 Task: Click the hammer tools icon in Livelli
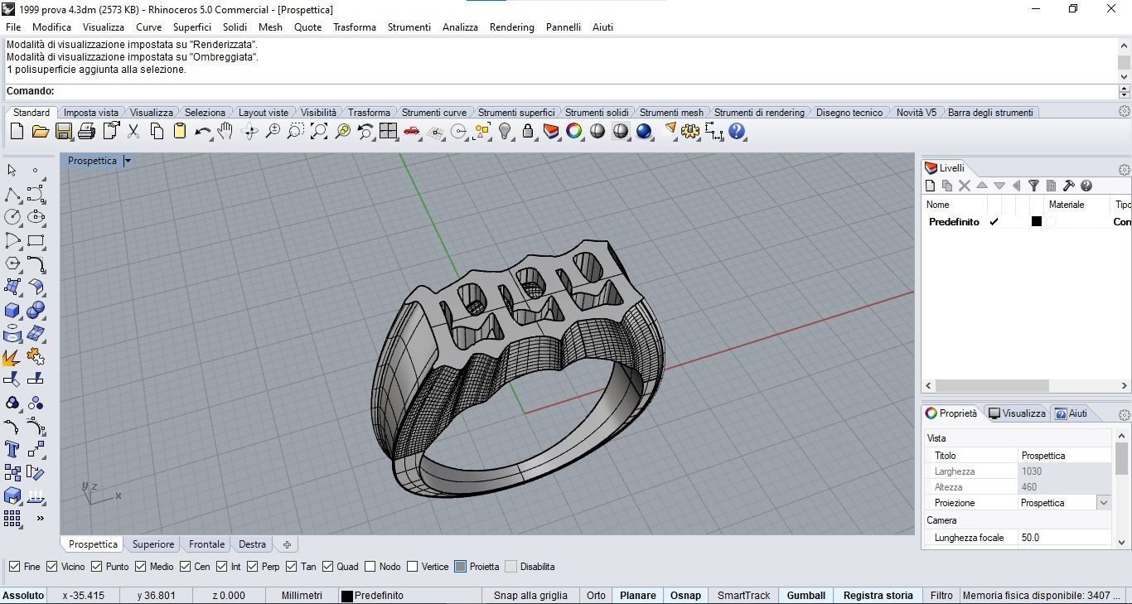coord(1068,186)
